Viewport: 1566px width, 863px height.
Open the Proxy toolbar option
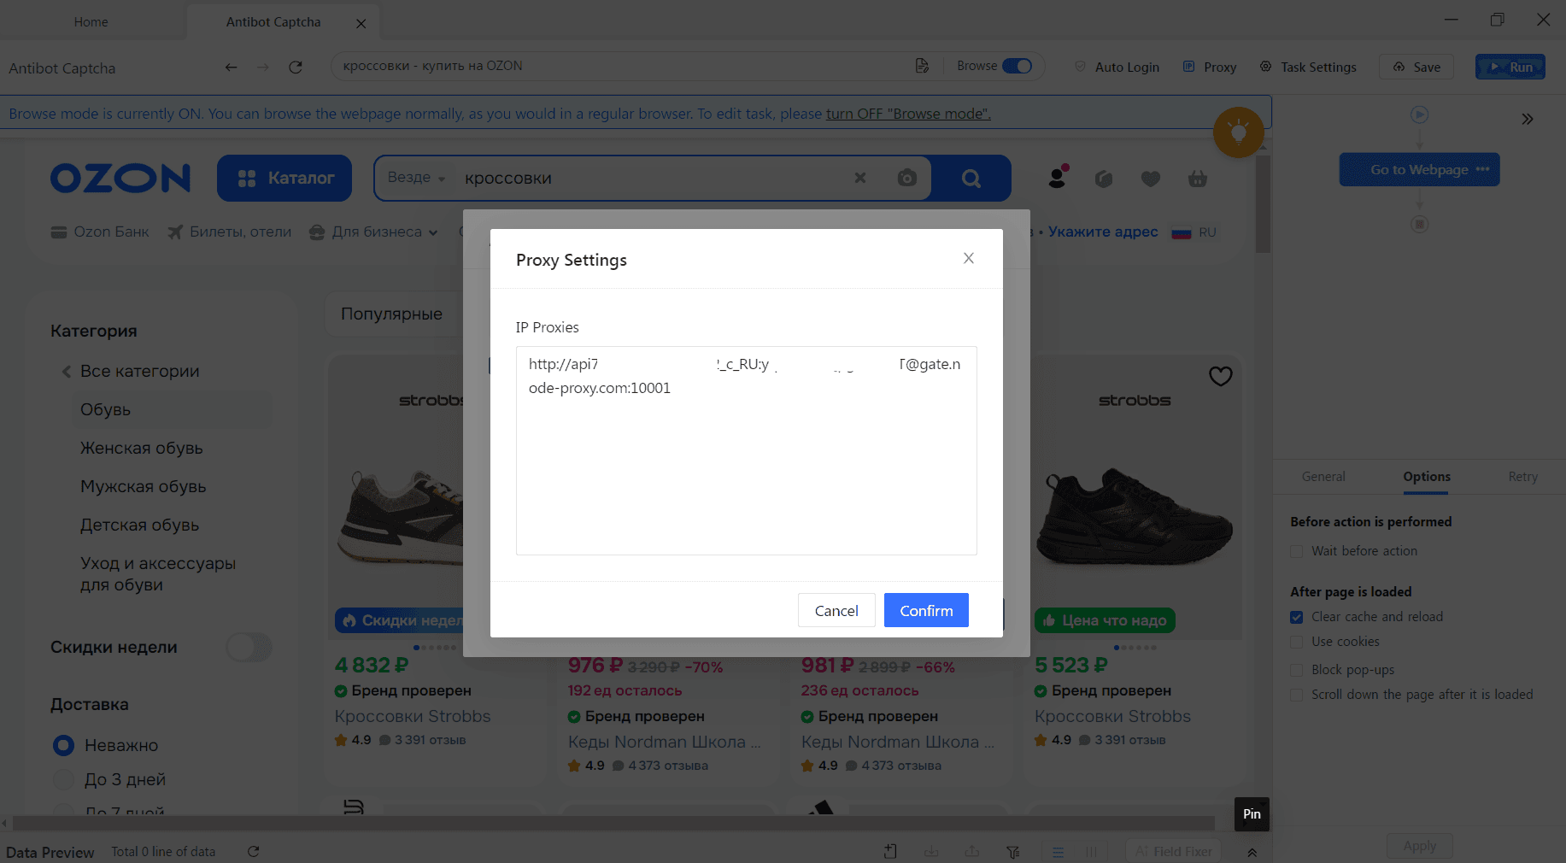(1210, 67)
